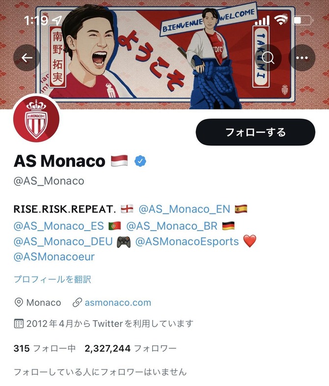
Task: Tap the Monaco flag emoji beside name
Action: [x=119, y=161]
